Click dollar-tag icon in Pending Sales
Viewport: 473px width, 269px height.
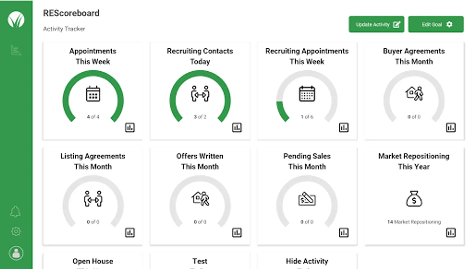pyautogui.click(x=307, y=199)
